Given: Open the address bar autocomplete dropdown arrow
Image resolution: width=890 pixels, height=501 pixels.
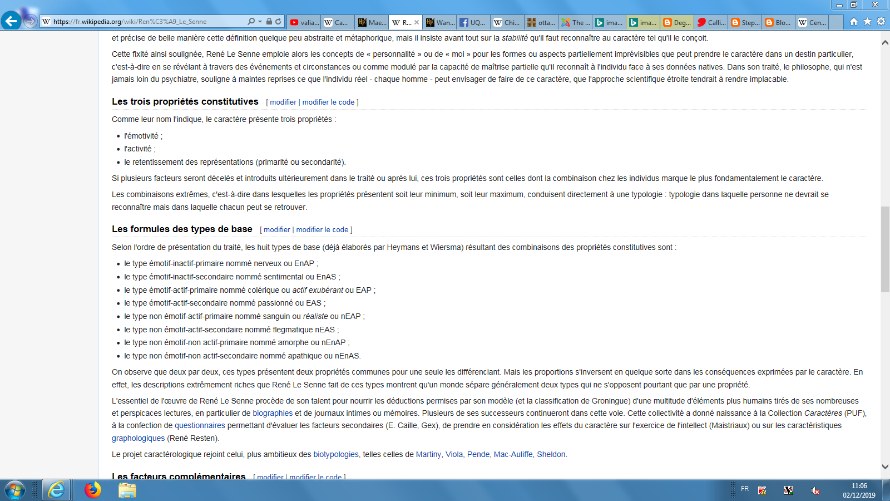Looking at the screenshot, I should [x=260, y=22].
